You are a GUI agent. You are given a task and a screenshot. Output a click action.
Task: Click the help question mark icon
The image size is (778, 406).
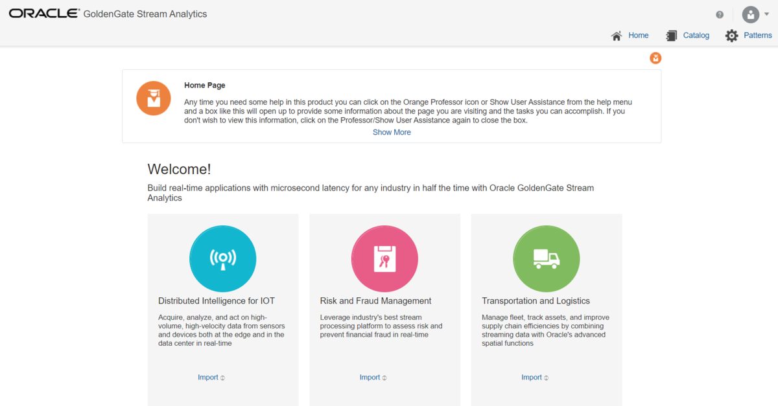720,14
